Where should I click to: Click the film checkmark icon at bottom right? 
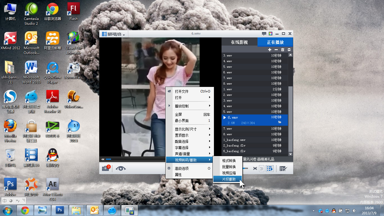(x=283, y=168)
